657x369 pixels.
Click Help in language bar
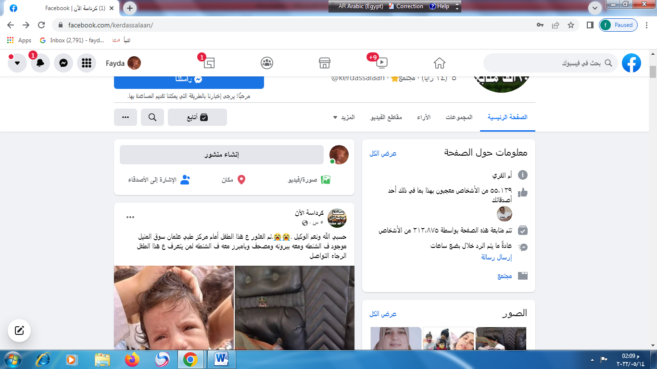click(x=439, y=6)
